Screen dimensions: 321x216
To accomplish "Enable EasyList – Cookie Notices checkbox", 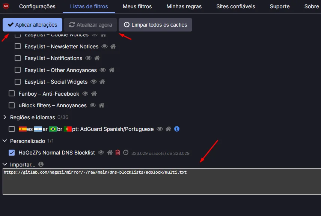I will coord(17,34).
